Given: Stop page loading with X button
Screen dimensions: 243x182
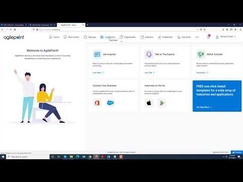Looking at the screenshot, I should point(11,29).
